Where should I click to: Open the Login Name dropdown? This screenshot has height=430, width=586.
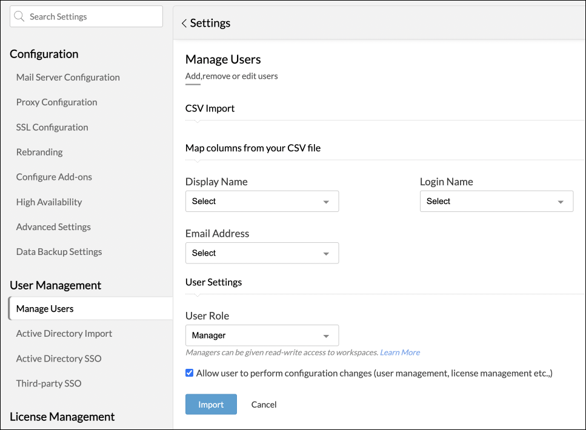pyautogui.click(x=496, y=202)
